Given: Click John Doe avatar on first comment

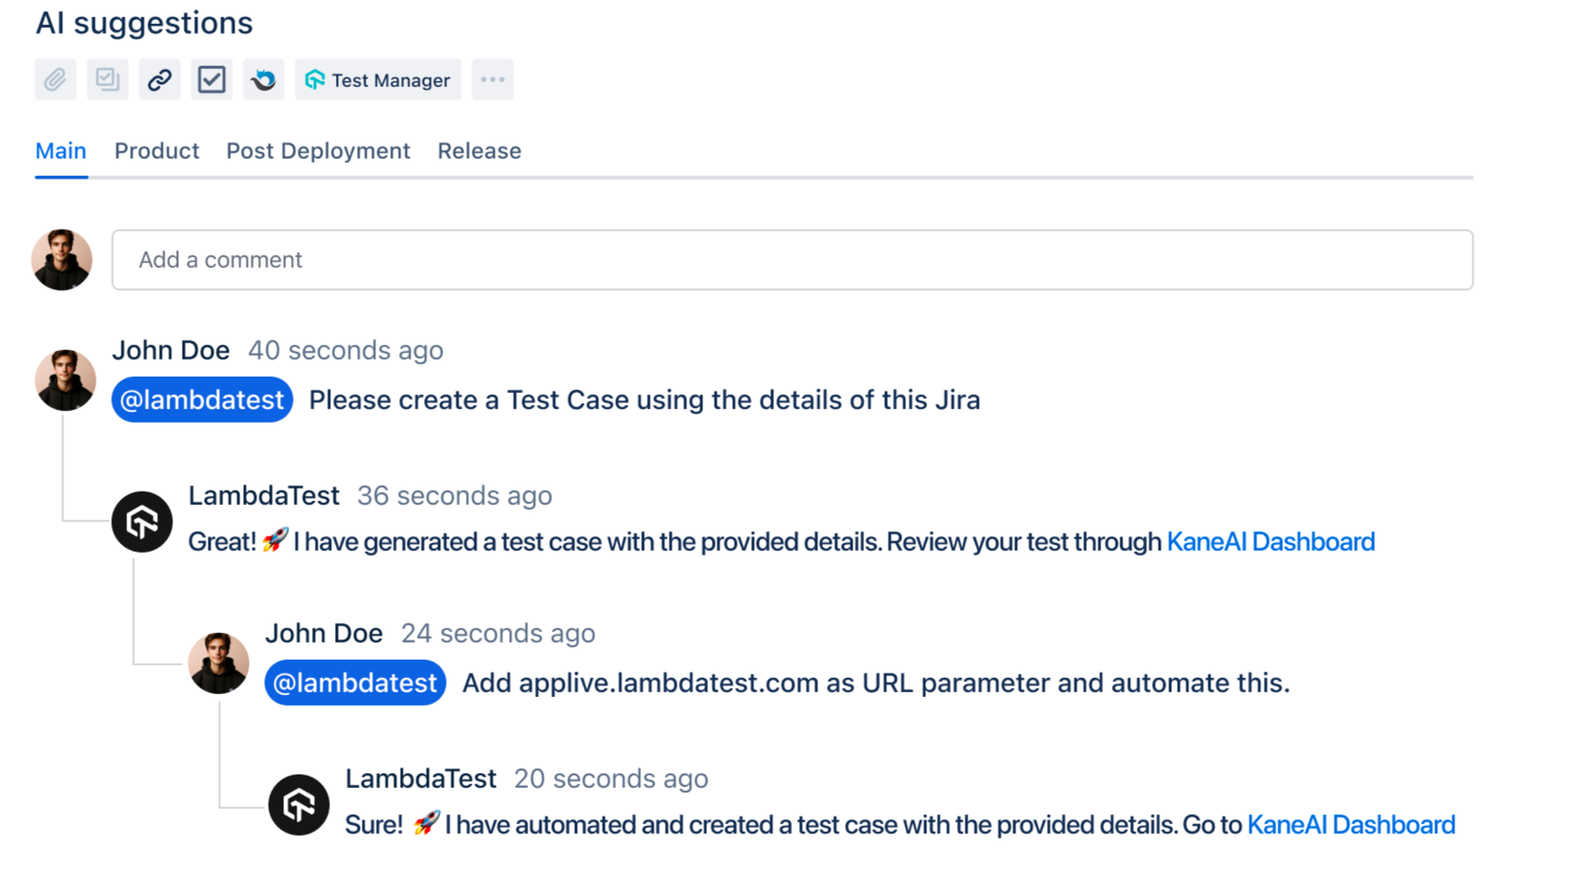Looking at the screenshot, I should [x=65, y=380].
